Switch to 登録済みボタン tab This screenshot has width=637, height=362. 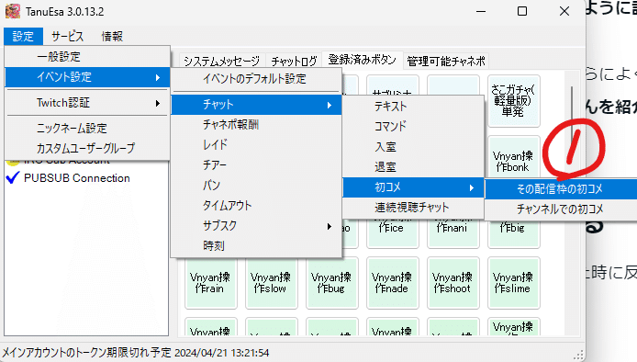pyautogui.click(x=363, y=60)
